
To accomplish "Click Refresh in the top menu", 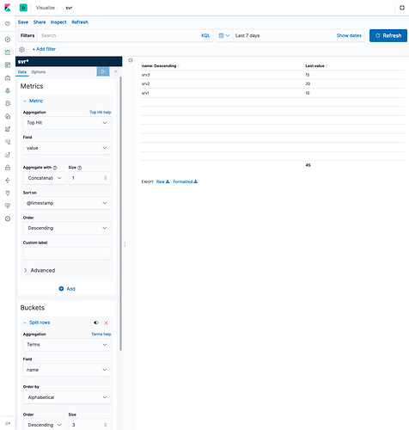I will pyautogui.click(x=80, y=22).
